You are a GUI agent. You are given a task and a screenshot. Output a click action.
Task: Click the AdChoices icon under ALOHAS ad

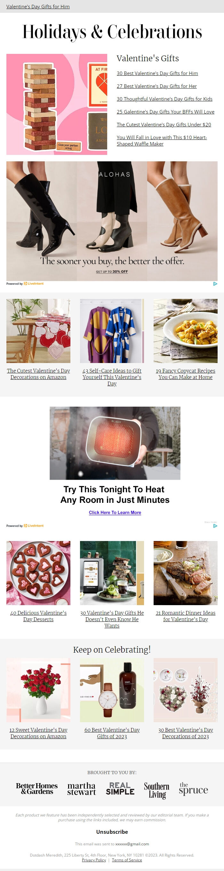(x=215, y=284)
